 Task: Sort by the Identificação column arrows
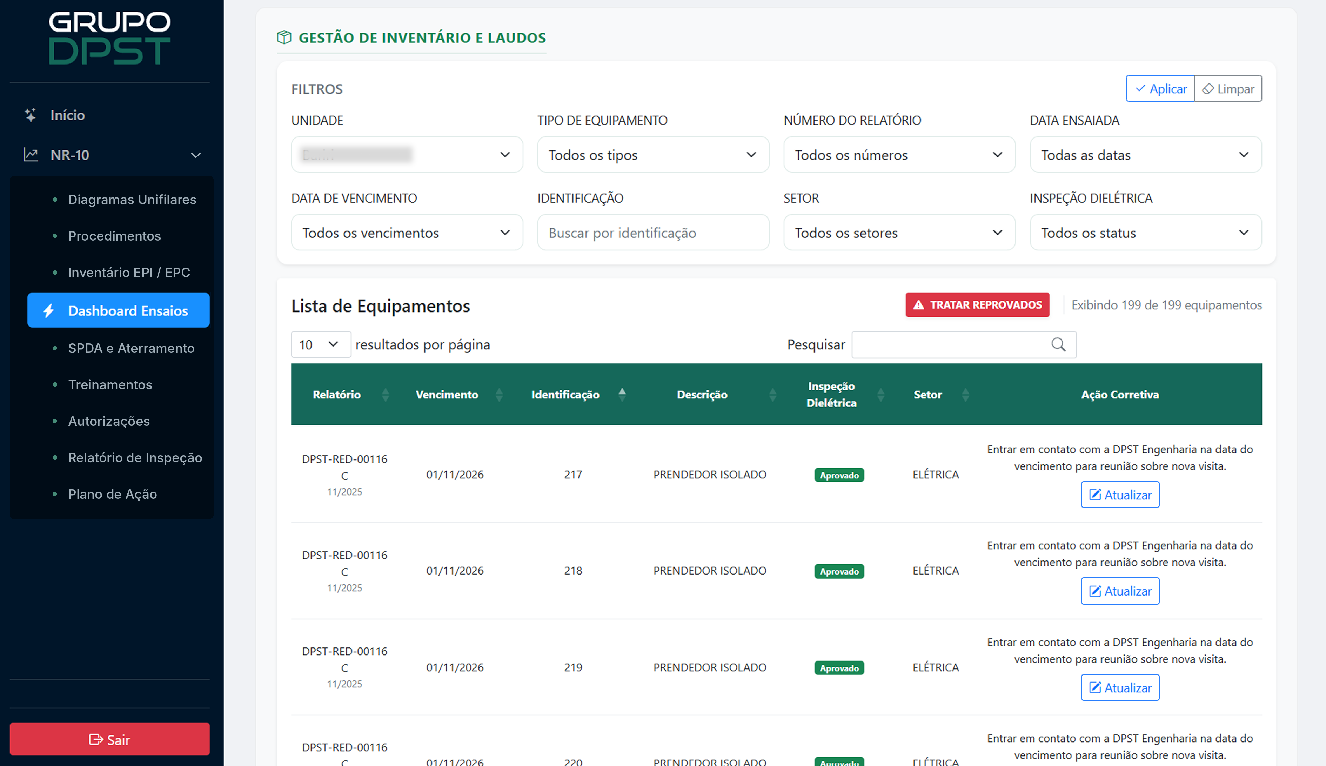622,395
